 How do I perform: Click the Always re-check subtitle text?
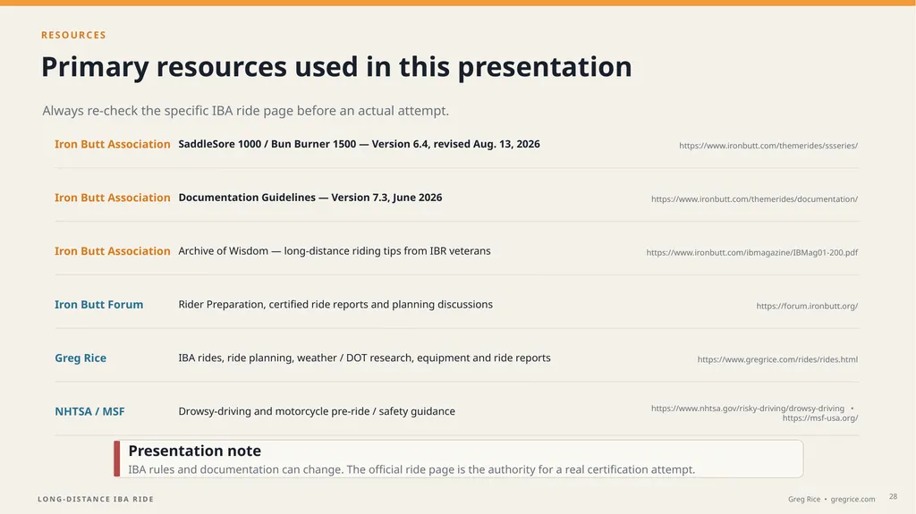[245, 110]
